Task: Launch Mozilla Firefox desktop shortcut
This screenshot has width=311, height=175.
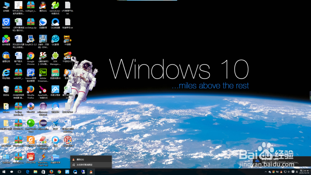Action: click(31, 92)
